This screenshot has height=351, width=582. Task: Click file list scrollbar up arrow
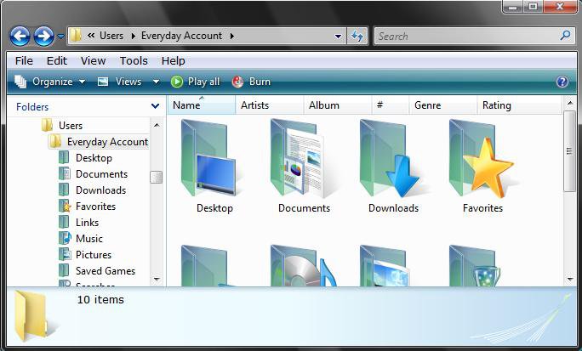click(570, 102)
